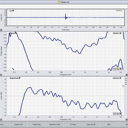This screenshot has width=128, height=128.
Task: Click the Reset Avg button
Action: (x=36, y=124)
